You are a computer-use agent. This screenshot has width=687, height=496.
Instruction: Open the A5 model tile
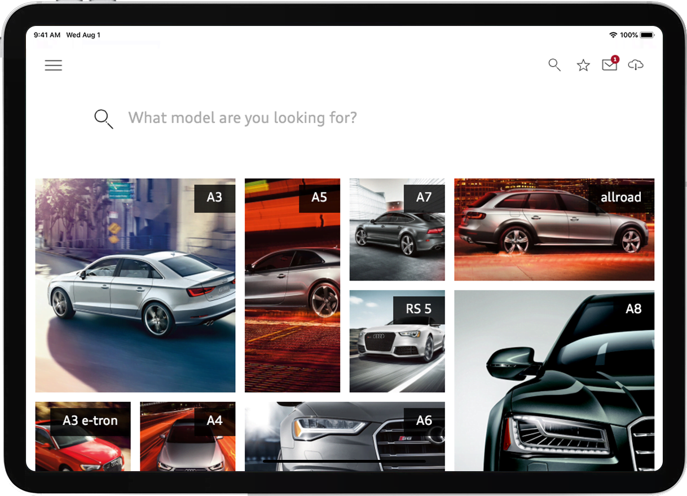pyautogui.click(x=292, y=286)
